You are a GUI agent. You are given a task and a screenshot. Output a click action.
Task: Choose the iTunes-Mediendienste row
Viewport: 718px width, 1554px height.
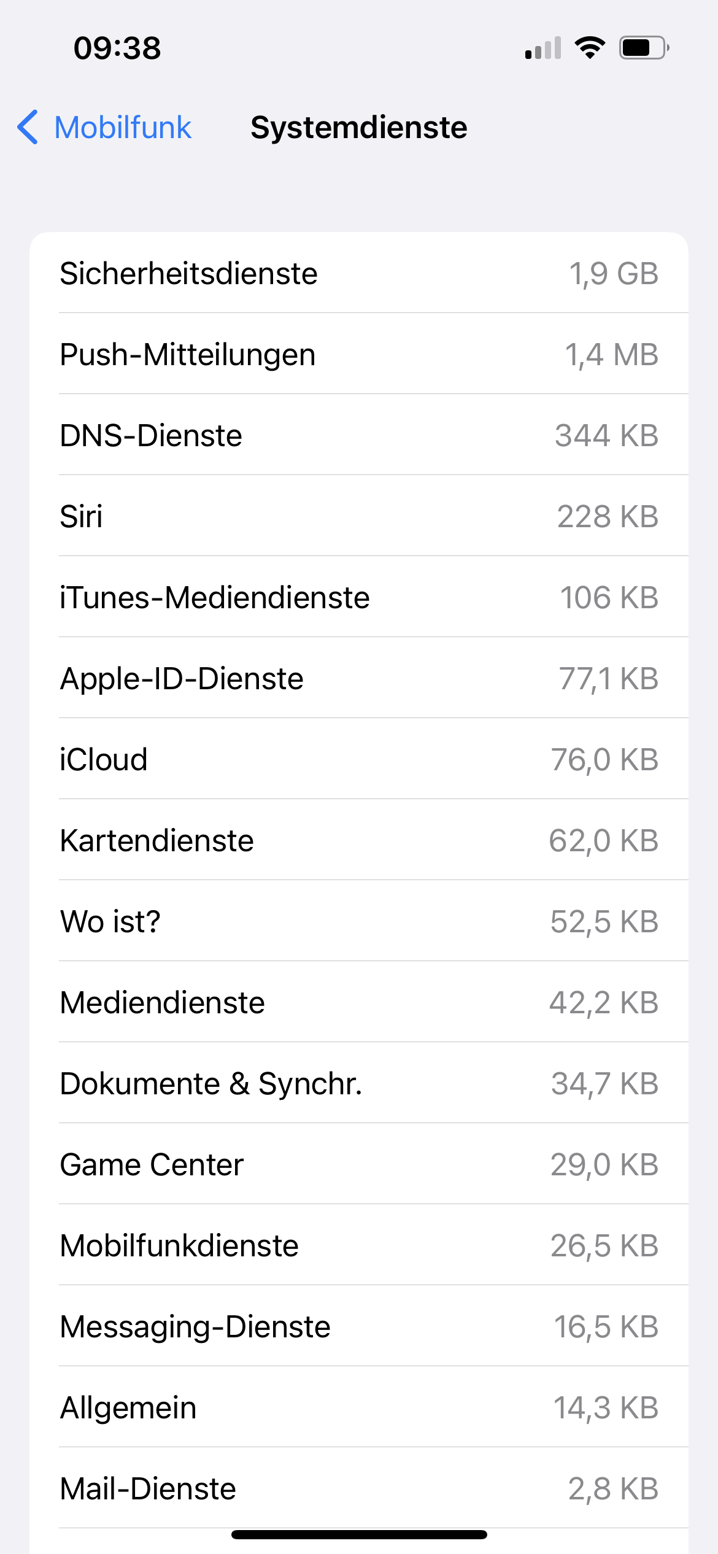[x=359, y=597]
